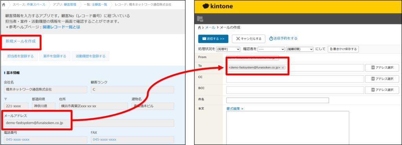Click into the To recipients field
The width and height of the screenshot is (402, 145).
pos(295,68)
